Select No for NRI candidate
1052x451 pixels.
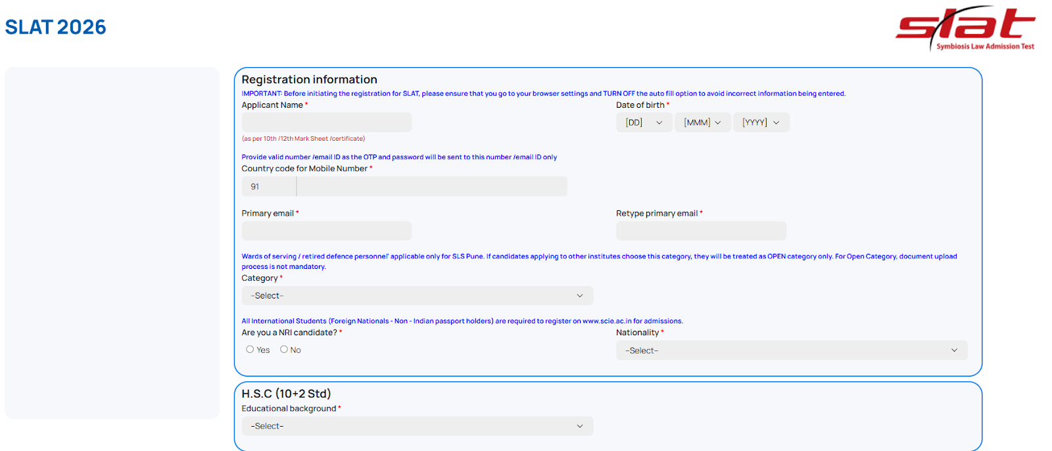tap(284, 350)
